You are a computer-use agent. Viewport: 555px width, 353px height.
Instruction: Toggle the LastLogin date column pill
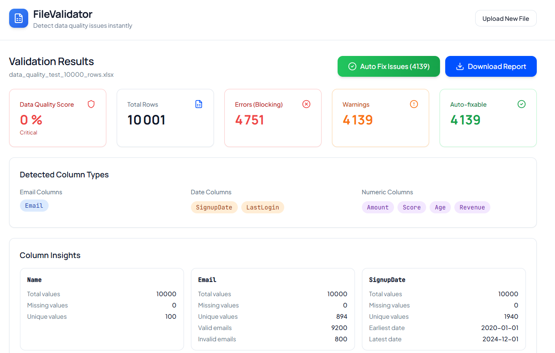point(262,207)
